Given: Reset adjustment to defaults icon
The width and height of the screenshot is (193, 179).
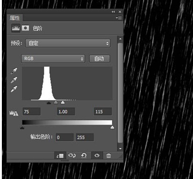Looking at the screenshot, I should click(x=84, y=156).
